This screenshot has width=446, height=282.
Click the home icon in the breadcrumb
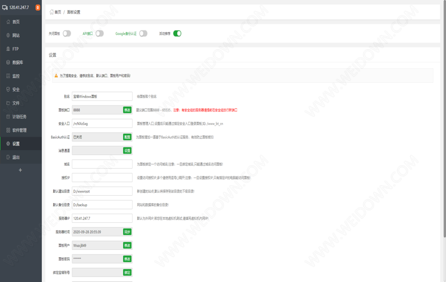[x=51, y=12]
